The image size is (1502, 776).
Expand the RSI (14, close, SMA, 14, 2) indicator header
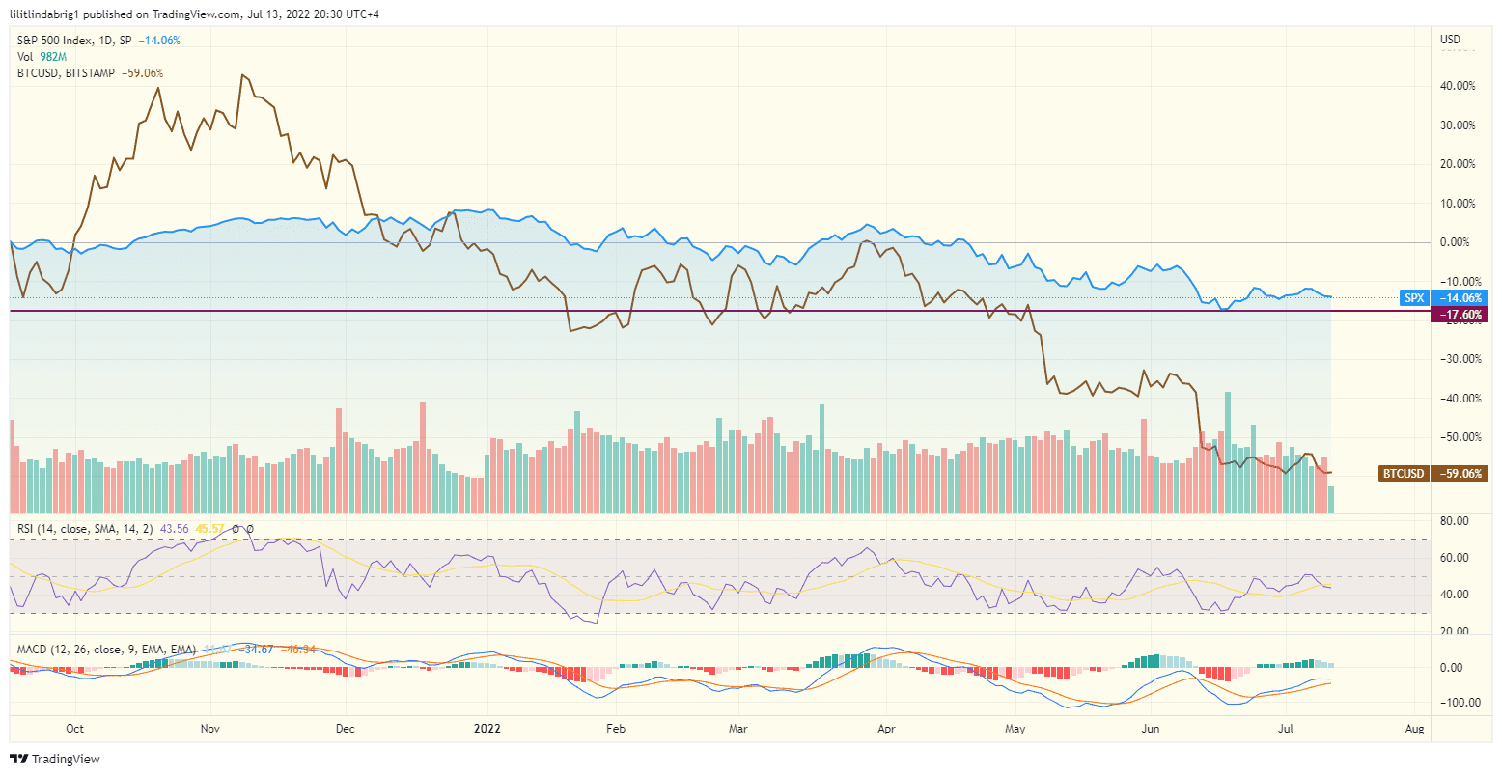pyautogui.click(x=87, y=528)
